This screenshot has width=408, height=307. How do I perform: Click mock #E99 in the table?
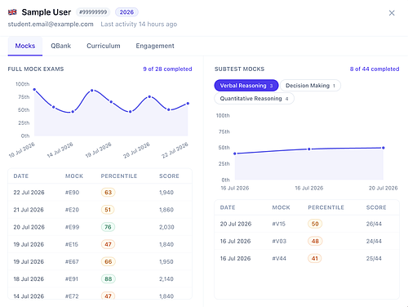(x=72, y=227)
